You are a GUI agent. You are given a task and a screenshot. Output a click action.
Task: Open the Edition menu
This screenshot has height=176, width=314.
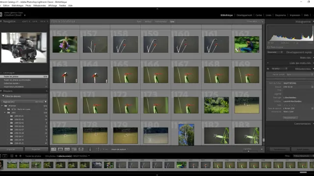click(x=6, y=5)
